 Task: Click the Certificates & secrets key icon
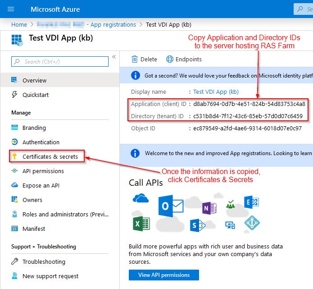point(15,156)
